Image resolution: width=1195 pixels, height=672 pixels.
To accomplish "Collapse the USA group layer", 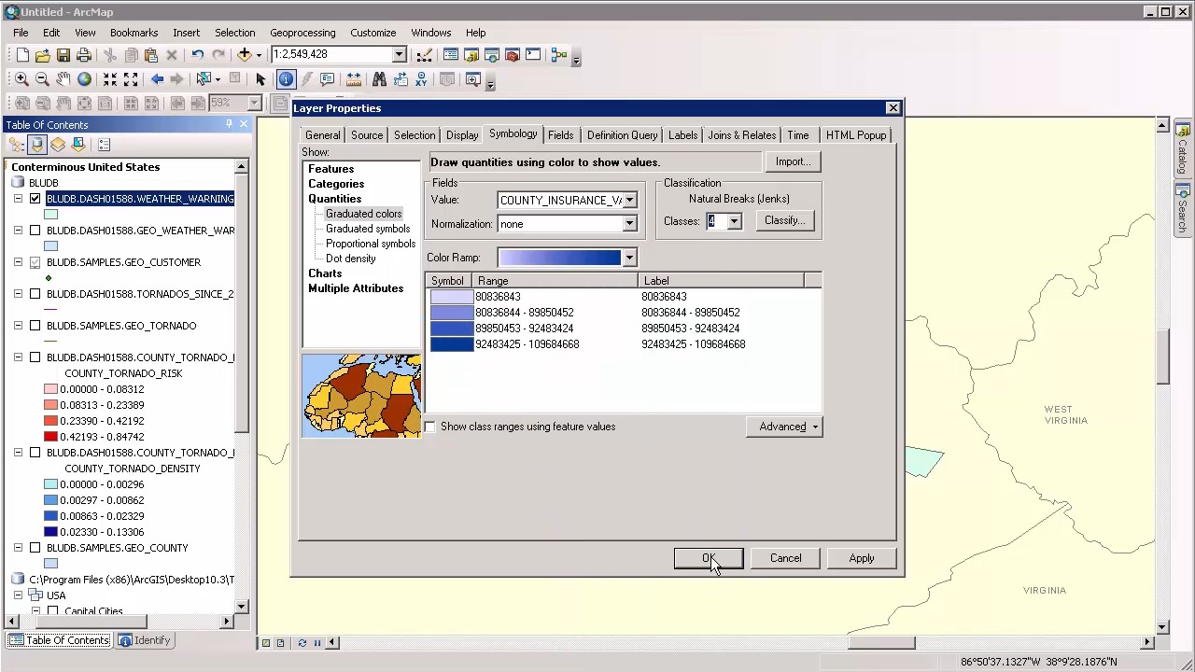I will click(18, 595).
